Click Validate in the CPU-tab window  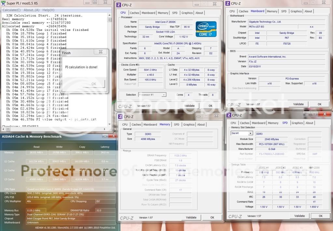tap(189, 106)
